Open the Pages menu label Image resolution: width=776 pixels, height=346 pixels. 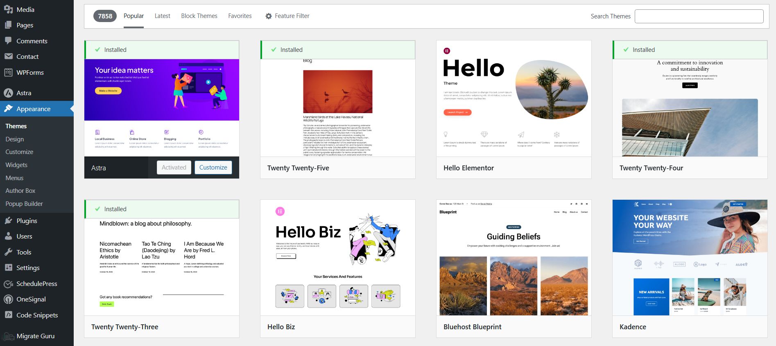(25, 25)
